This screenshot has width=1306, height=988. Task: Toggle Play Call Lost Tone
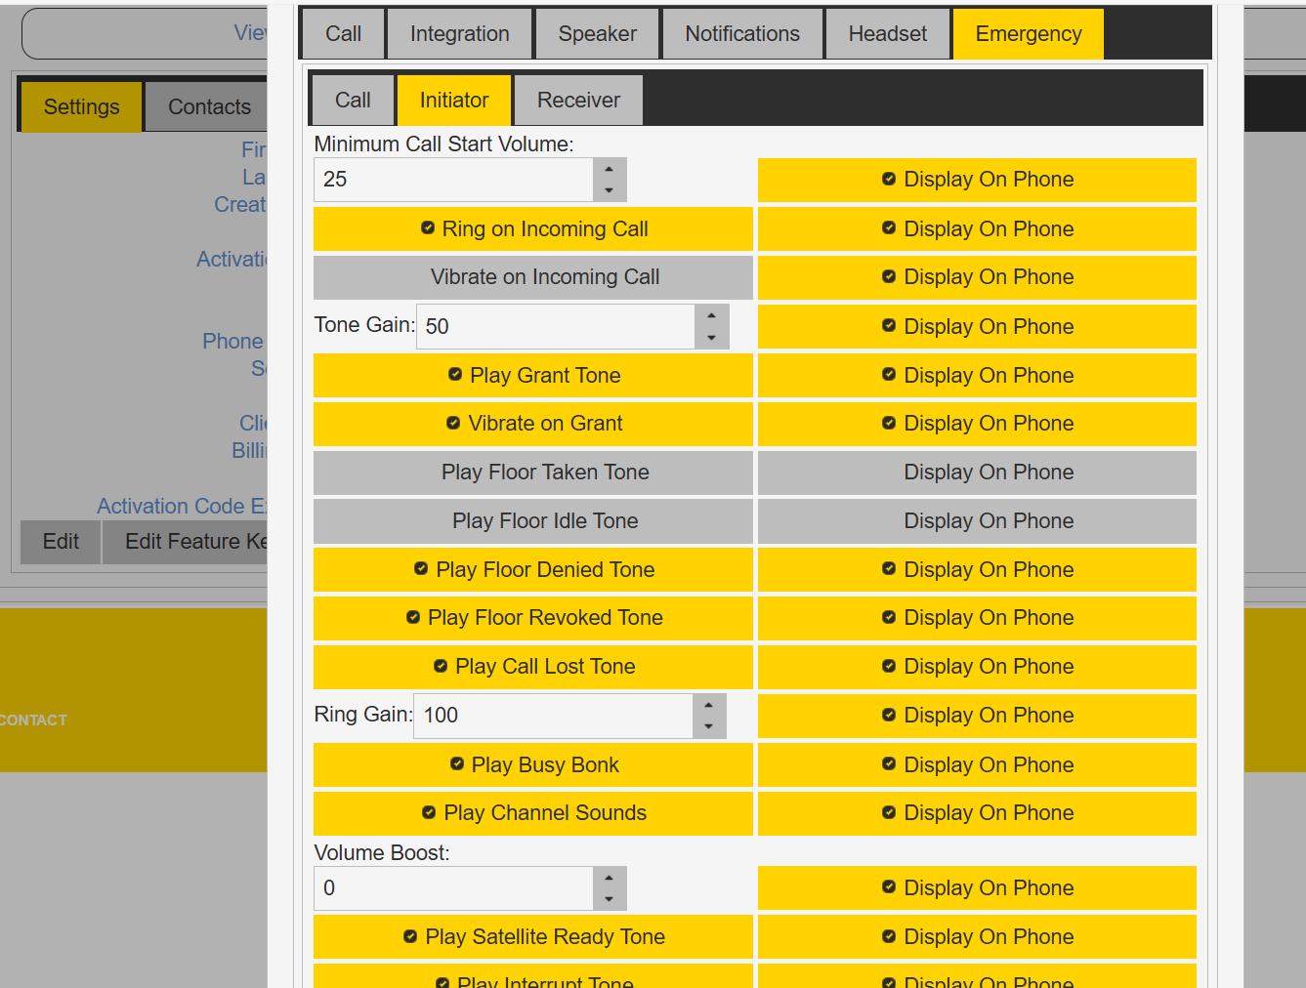point(533,667)
